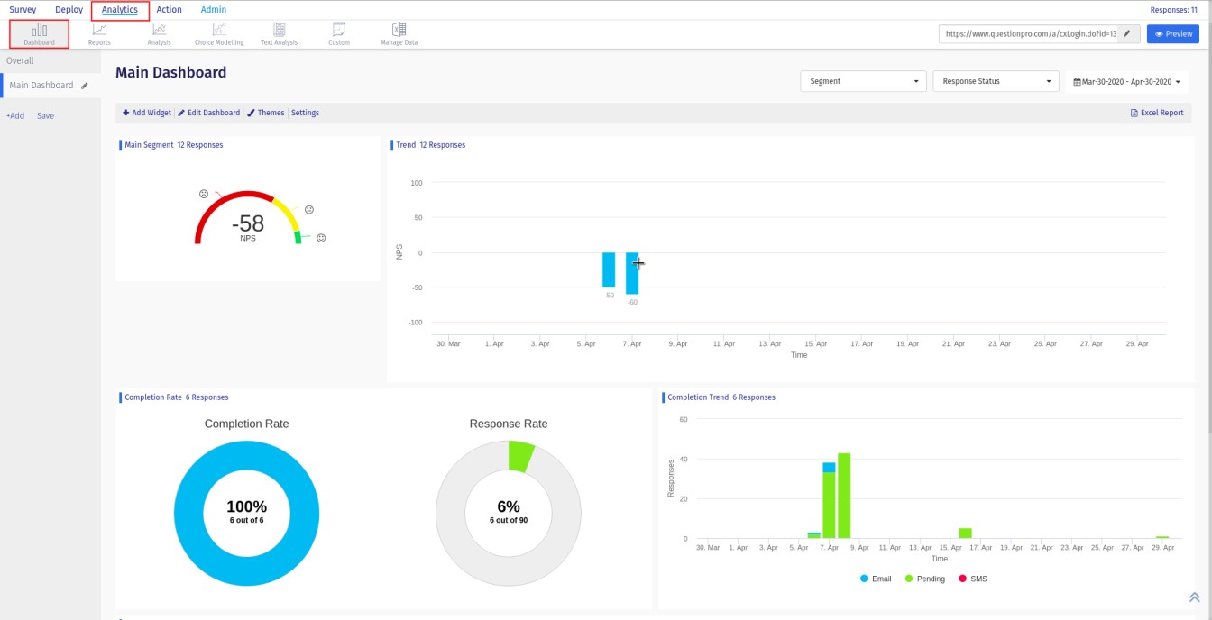Screen dimensions: 1212x620
Task: Toggle the SMS series in the legend
Action: point(972,579)
